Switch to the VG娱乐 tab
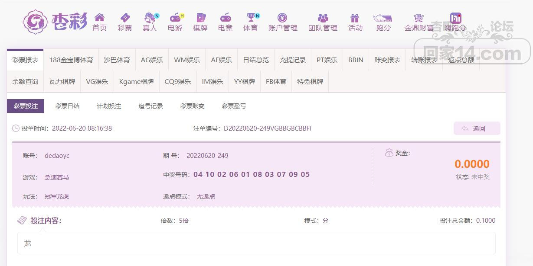 click(97, 82)
